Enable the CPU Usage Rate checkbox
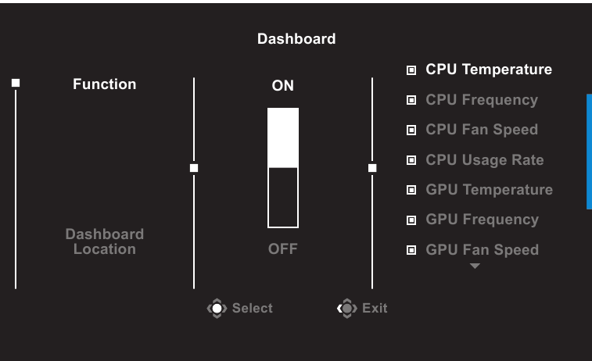The width and height of the screenshot is (592, 361). [411, 160]
